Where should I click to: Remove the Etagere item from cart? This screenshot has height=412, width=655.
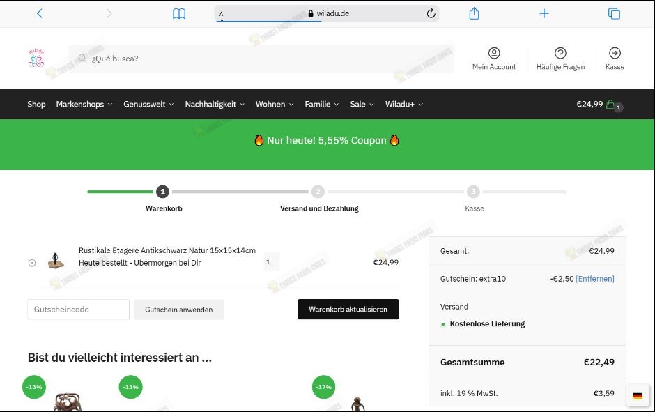(x=32, y=263)
